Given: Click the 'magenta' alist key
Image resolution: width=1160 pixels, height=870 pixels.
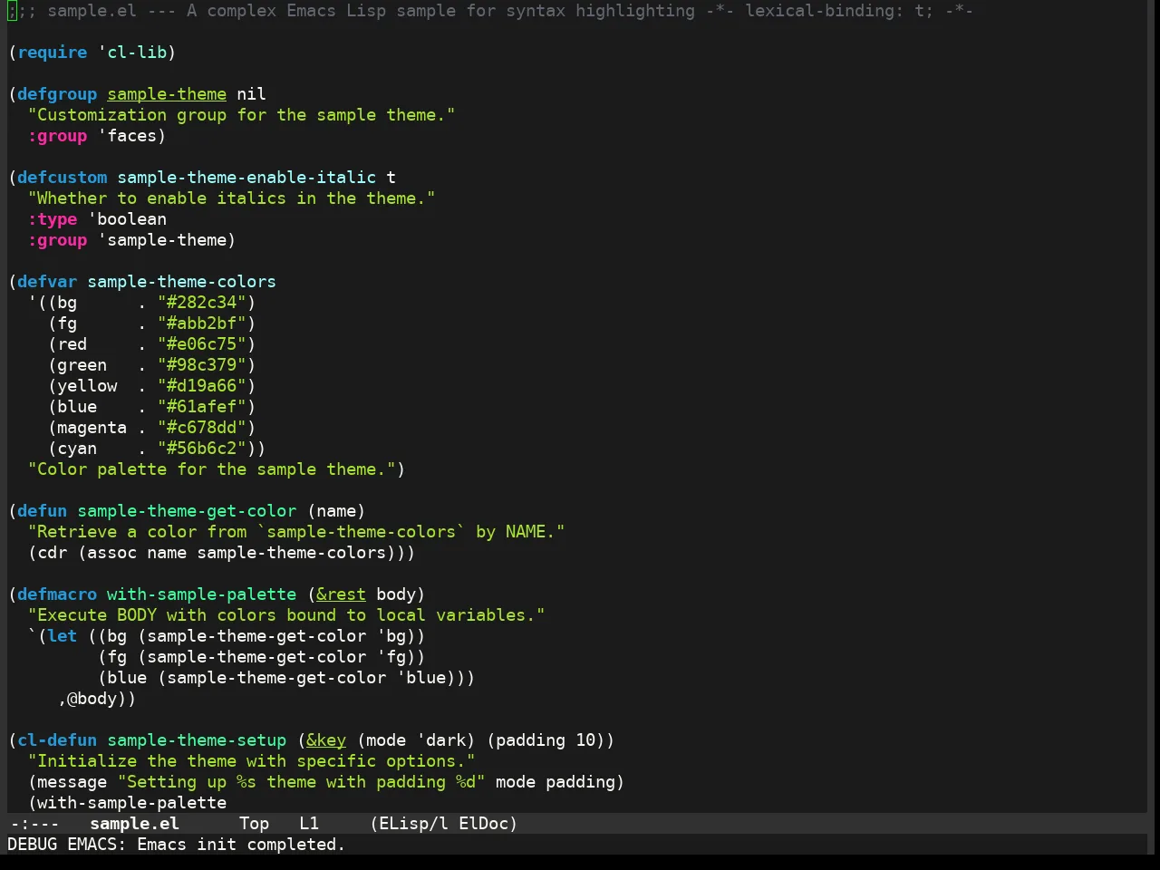Looking at the screenshot, I should (x=92, y=428).
